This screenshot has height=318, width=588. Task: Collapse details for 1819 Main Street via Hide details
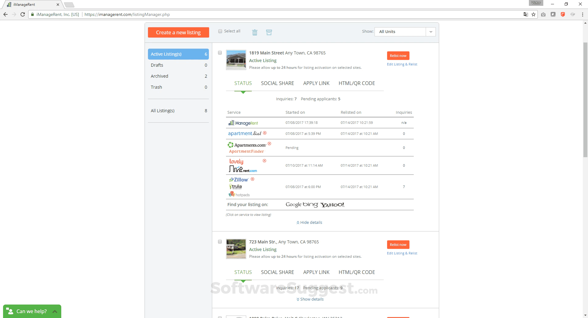tap(309, 222)
